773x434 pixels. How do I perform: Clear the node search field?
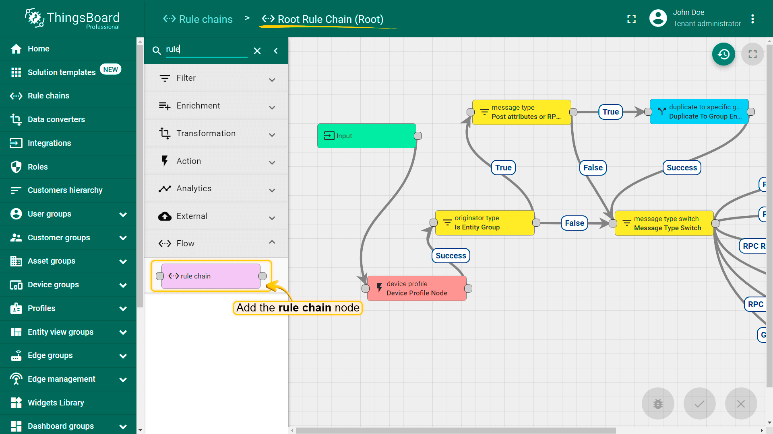[257, 51]
